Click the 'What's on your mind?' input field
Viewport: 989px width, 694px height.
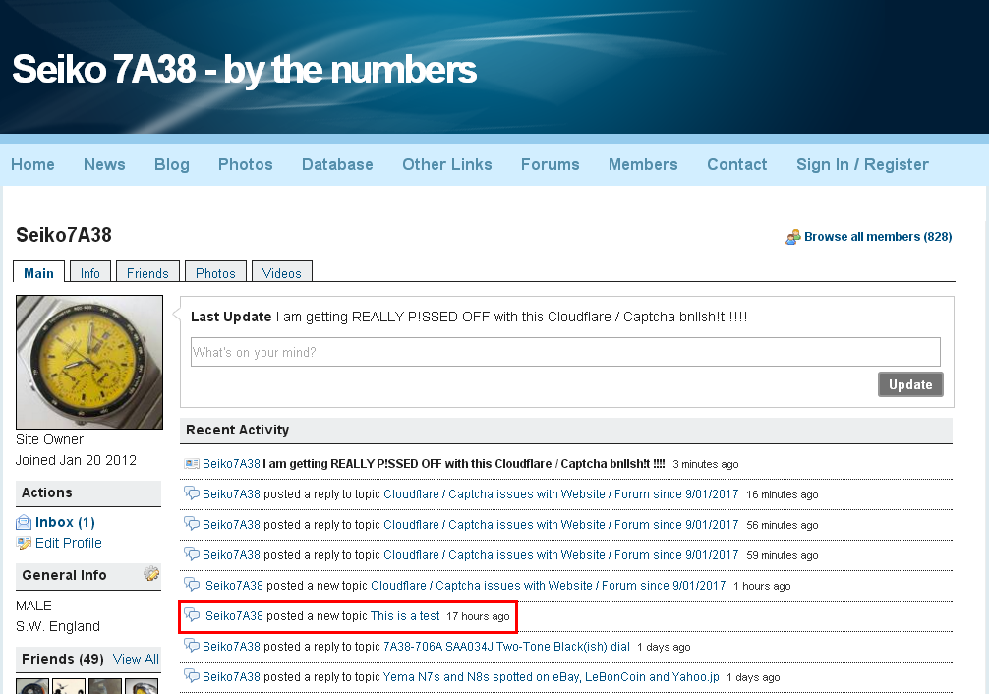tap(565, 352)
